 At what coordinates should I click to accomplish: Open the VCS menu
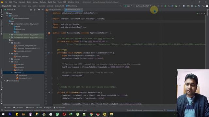(65, 2)
